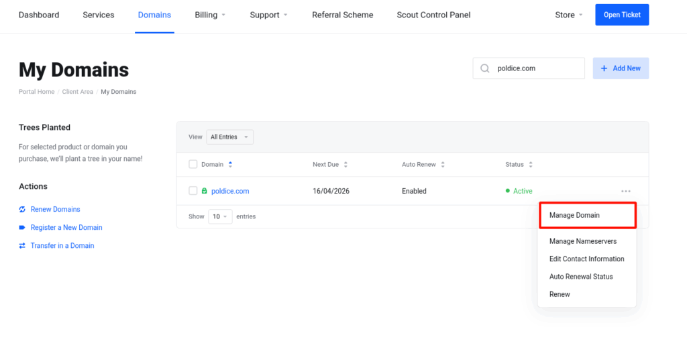Sort by Next Due column arrows
The width and height of the screenshot is (687, 339).
coord(346,165)
